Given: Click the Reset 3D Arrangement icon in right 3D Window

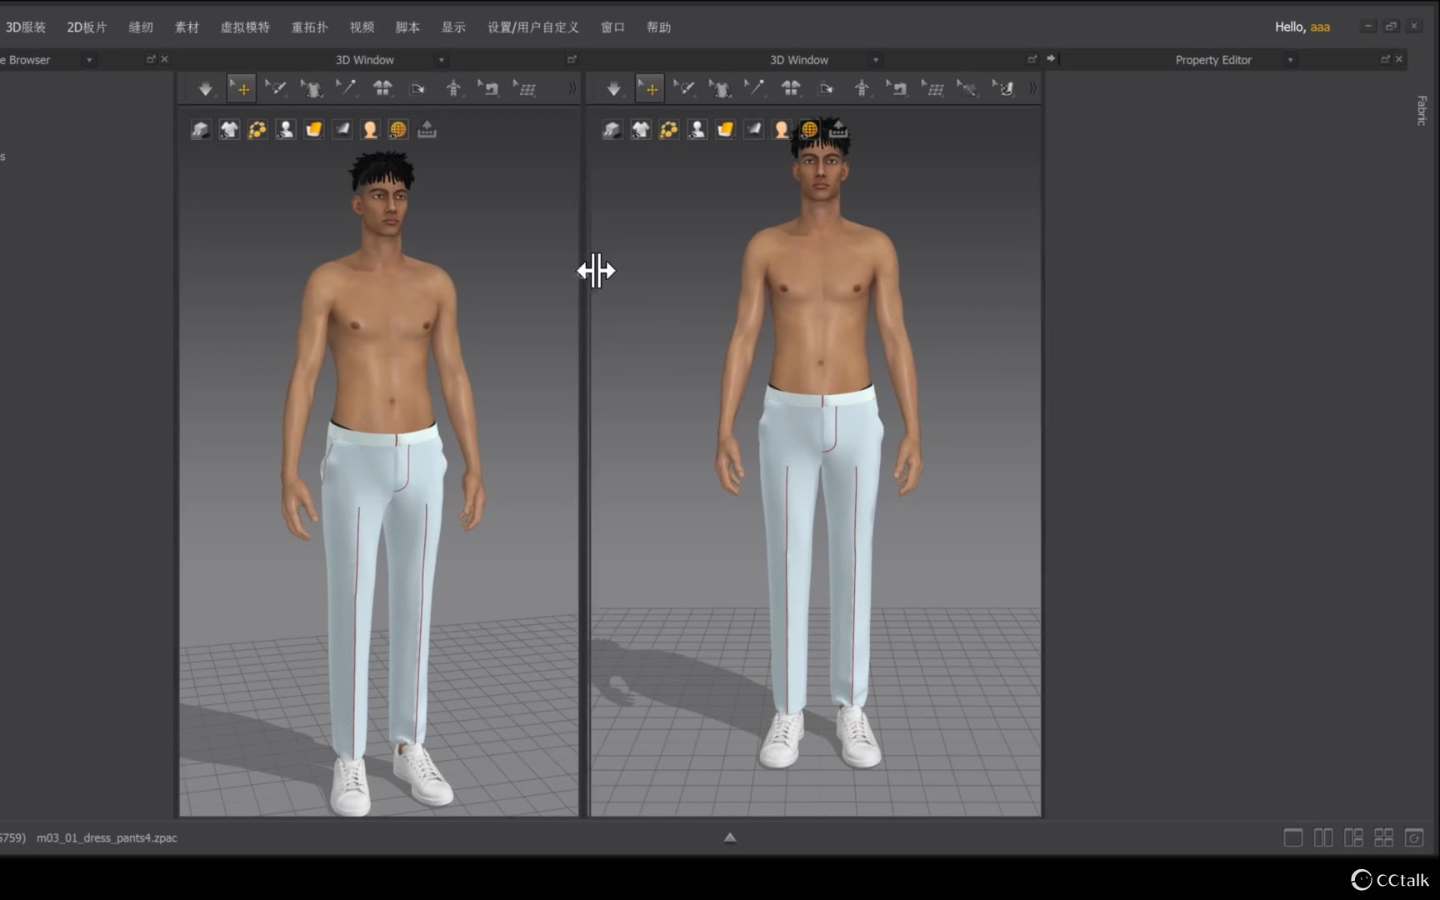Looking at the screenshot, I should point(791,88).
